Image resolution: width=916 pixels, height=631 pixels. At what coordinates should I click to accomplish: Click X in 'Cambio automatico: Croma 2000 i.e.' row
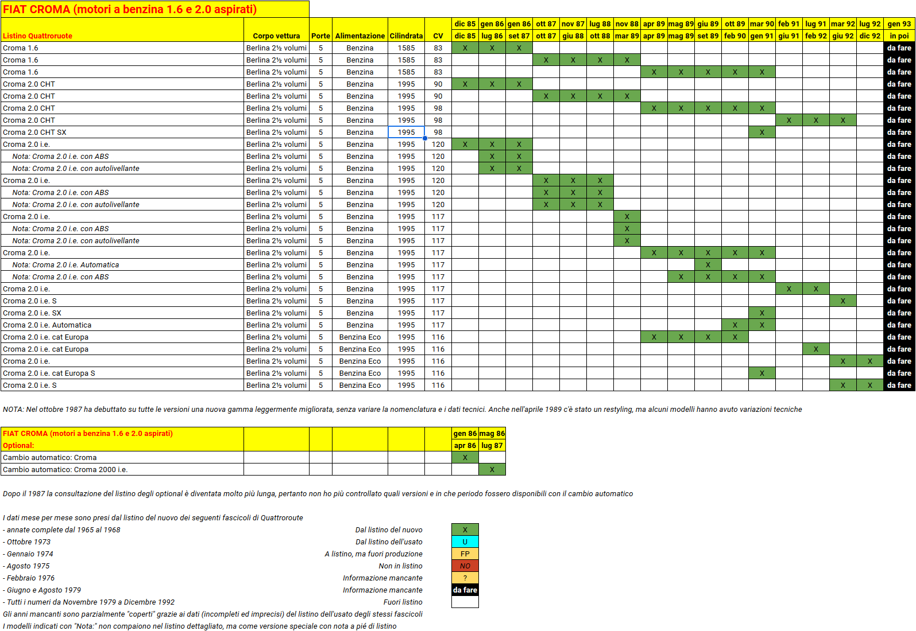tap(492, 469)
